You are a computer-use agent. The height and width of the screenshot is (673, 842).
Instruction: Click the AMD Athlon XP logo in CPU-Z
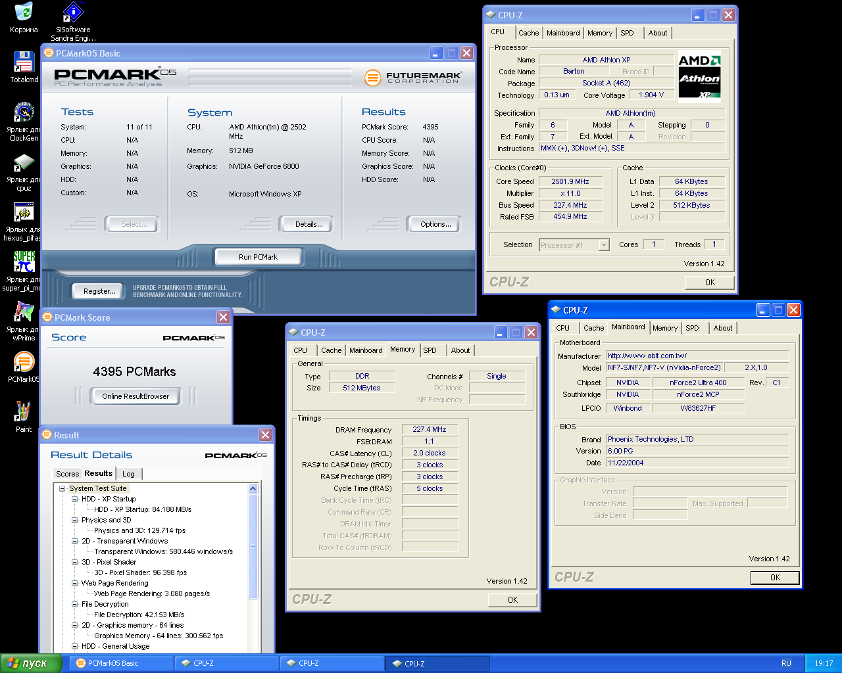point(699,77)
